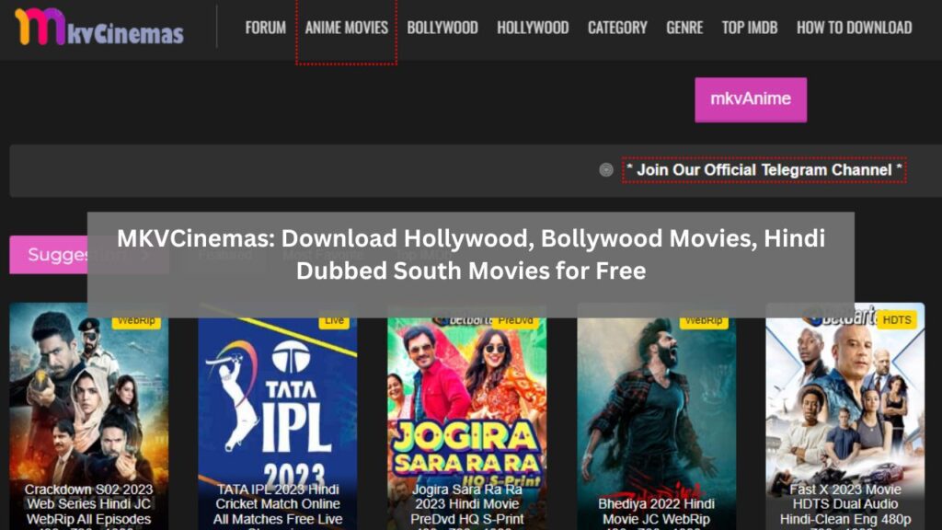
Task: Open the Top IMDB page
Action: point(749,28)
